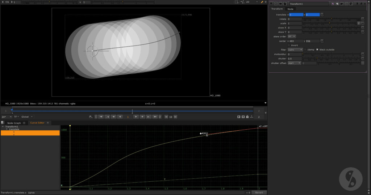This screenshot has height=195, width=371.
Task: Play timeline backward
Action: 120,117
